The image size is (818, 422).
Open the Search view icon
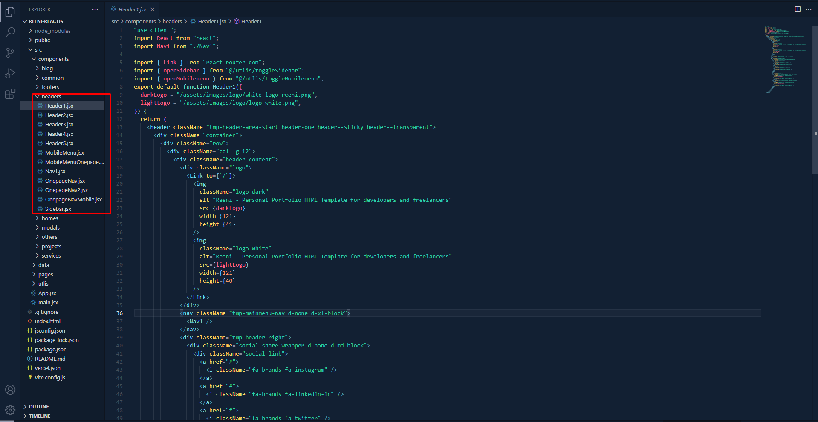(10, 32)
